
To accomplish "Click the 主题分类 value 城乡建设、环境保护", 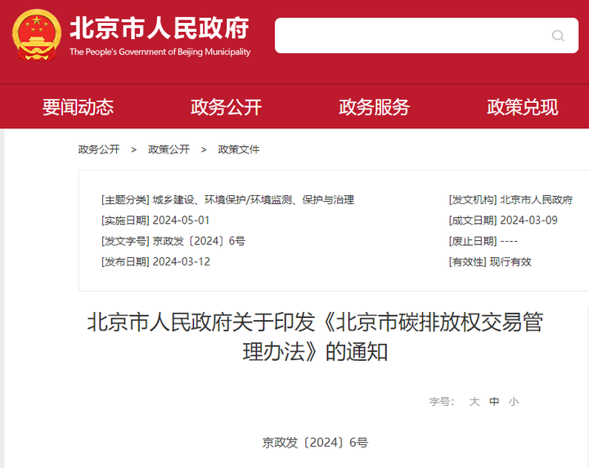I will pos(254,200).
